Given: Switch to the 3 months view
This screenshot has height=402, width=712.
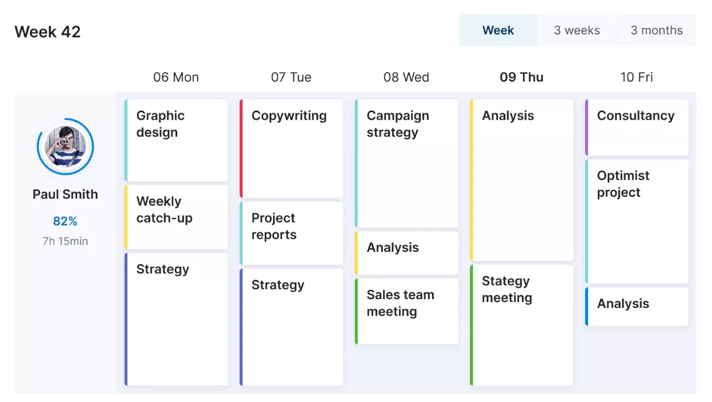Looking at the screenshot, I should [x=656, y=30].
